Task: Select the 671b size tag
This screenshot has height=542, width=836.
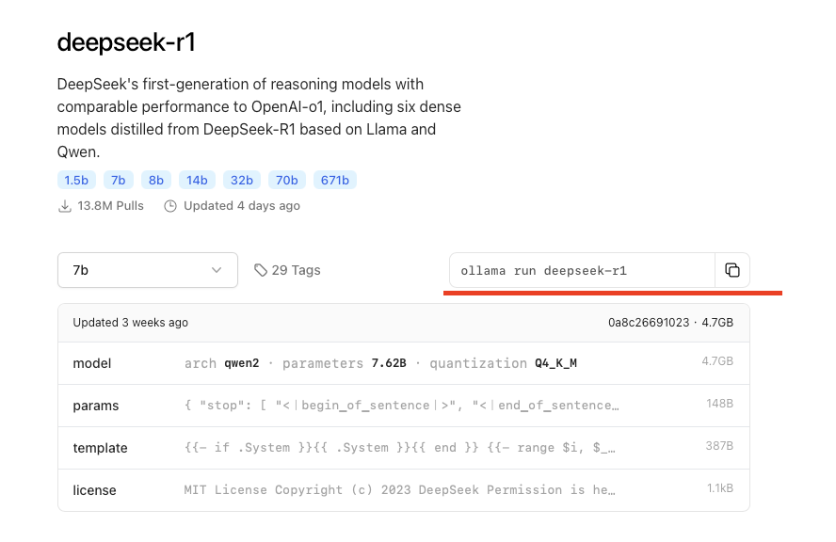Action: (335, 180)
